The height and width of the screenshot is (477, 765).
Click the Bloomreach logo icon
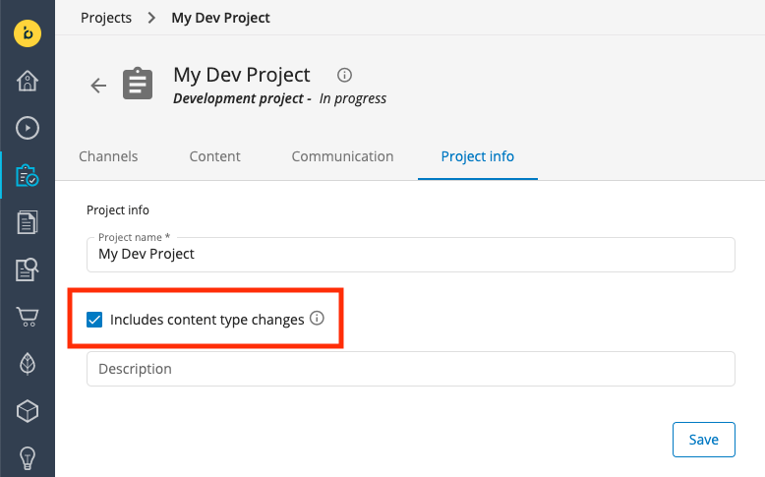(x=28, y=32)
